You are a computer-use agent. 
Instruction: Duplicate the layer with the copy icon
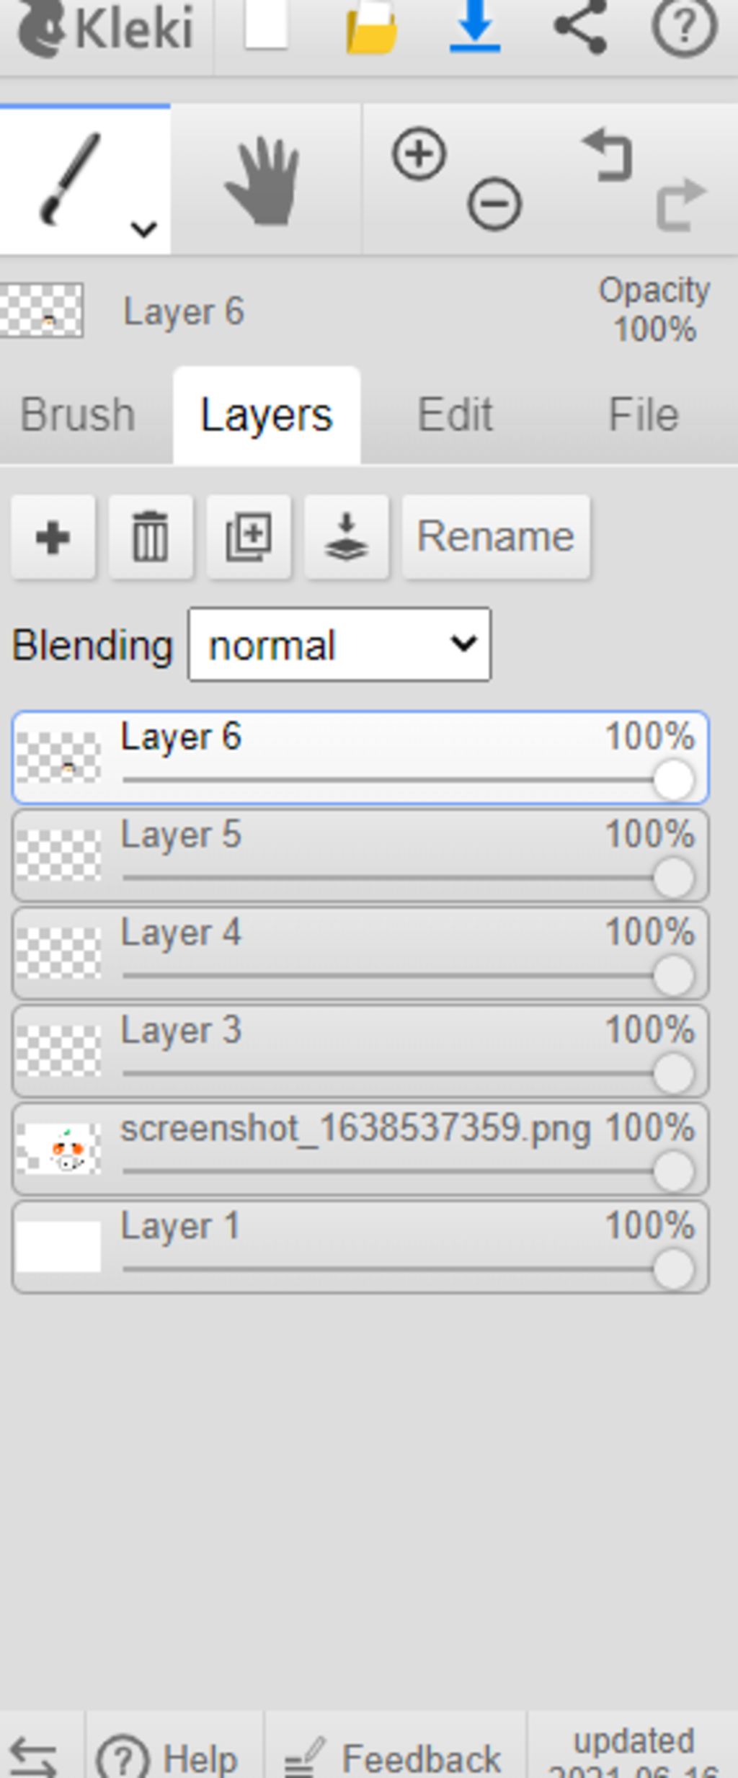tap(249, 537)
